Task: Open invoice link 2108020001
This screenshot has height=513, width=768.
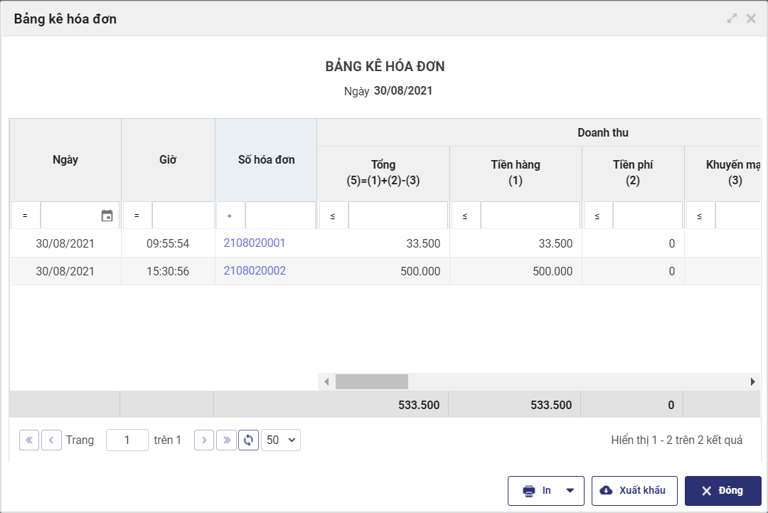Action: 255,243
